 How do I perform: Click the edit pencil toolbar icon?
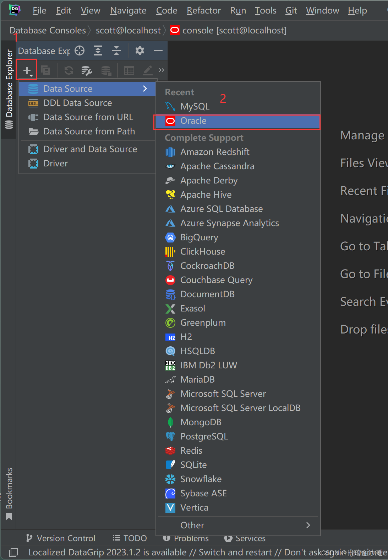148,70
